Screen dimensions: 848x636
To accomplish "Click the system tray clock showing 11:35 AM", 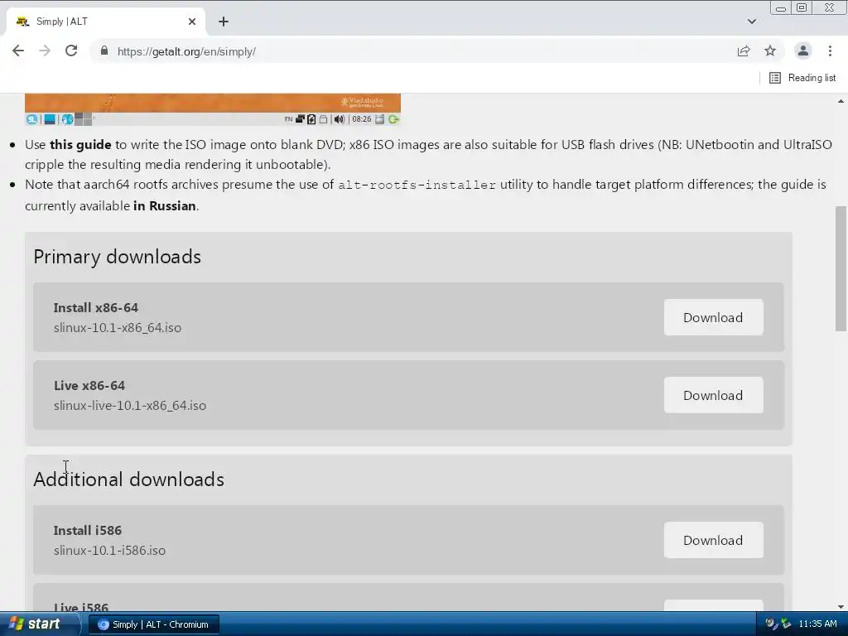I will click(817, 624).
